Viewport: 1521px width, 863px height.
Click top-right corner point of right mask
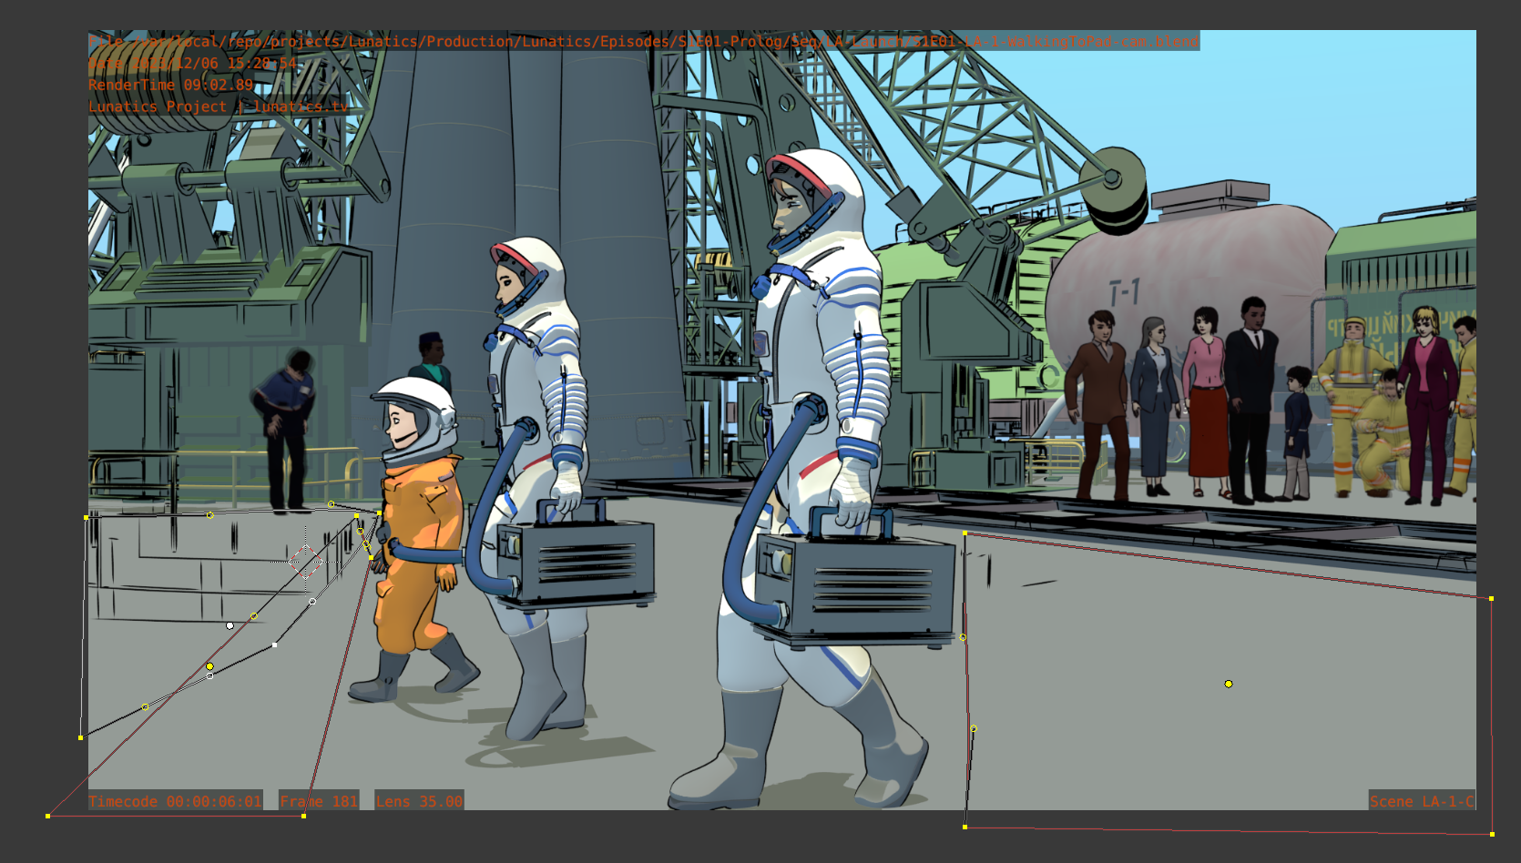click(x=1491, y=598)
